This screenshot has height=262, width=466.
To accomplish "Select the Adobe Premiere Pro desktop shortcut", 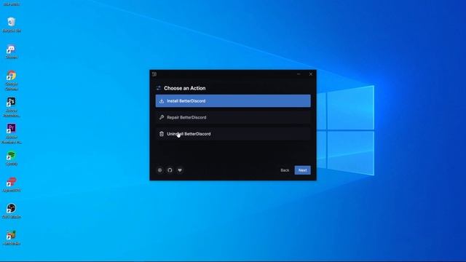I will 12,134.
